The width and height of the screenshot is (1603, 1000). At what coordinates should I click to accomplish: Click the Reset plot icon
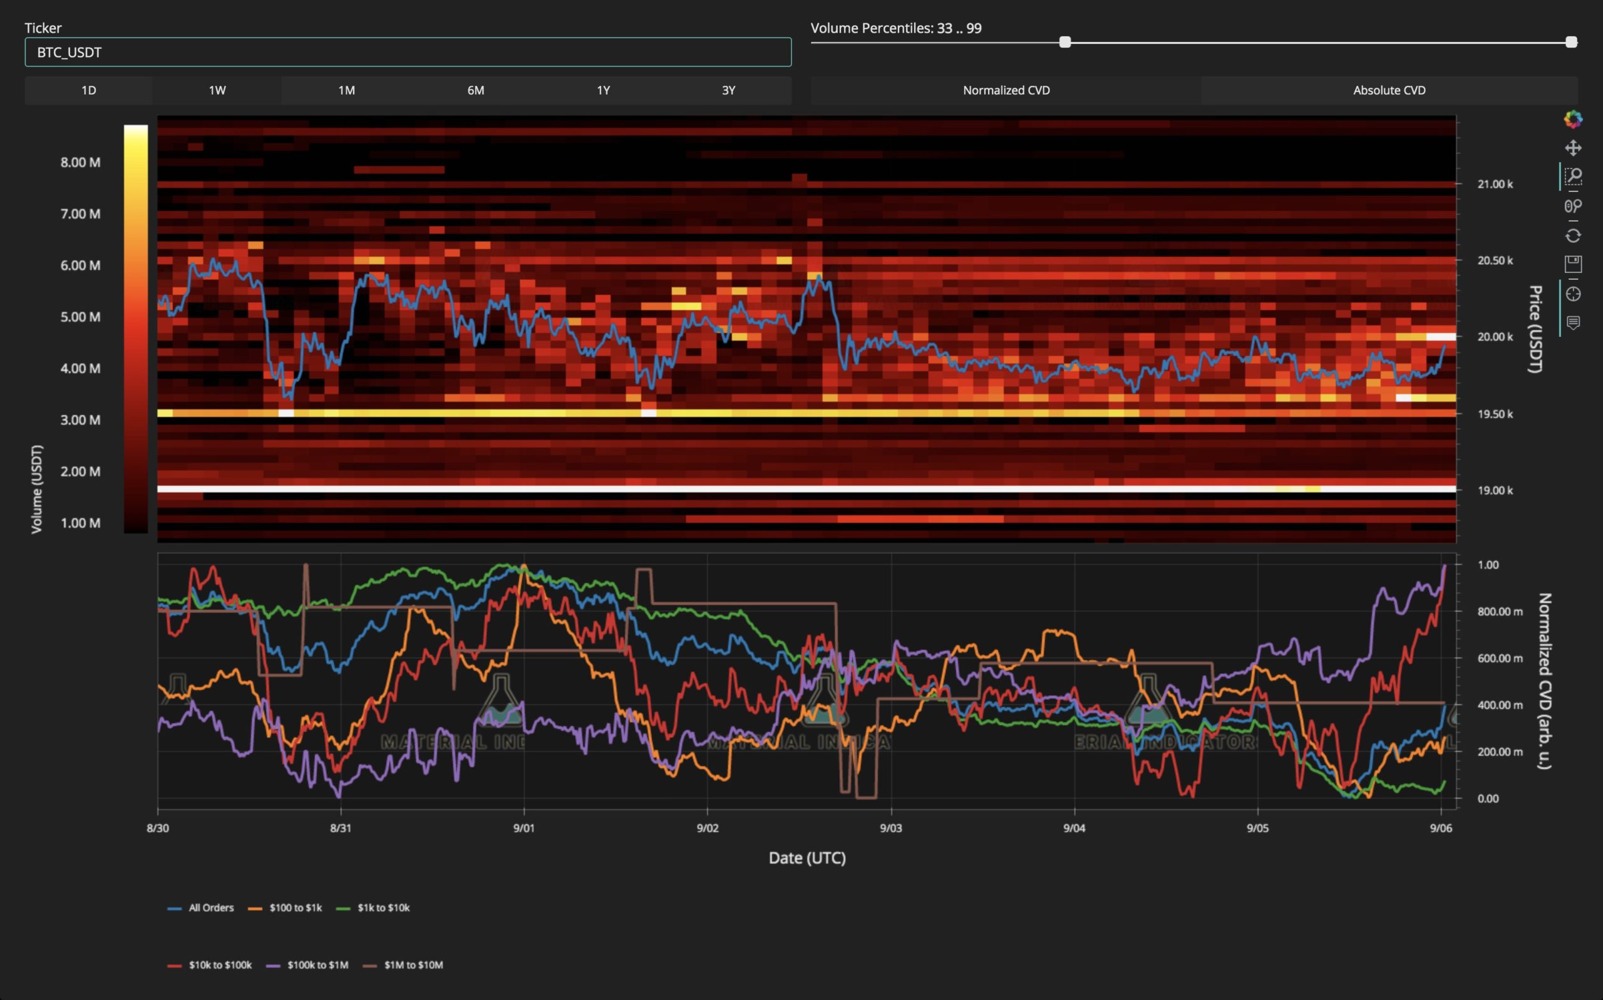1573,235
